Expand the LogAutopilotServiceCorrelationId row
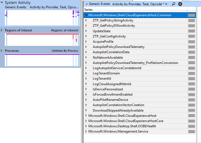201x143 pixels. coord(86,68)
